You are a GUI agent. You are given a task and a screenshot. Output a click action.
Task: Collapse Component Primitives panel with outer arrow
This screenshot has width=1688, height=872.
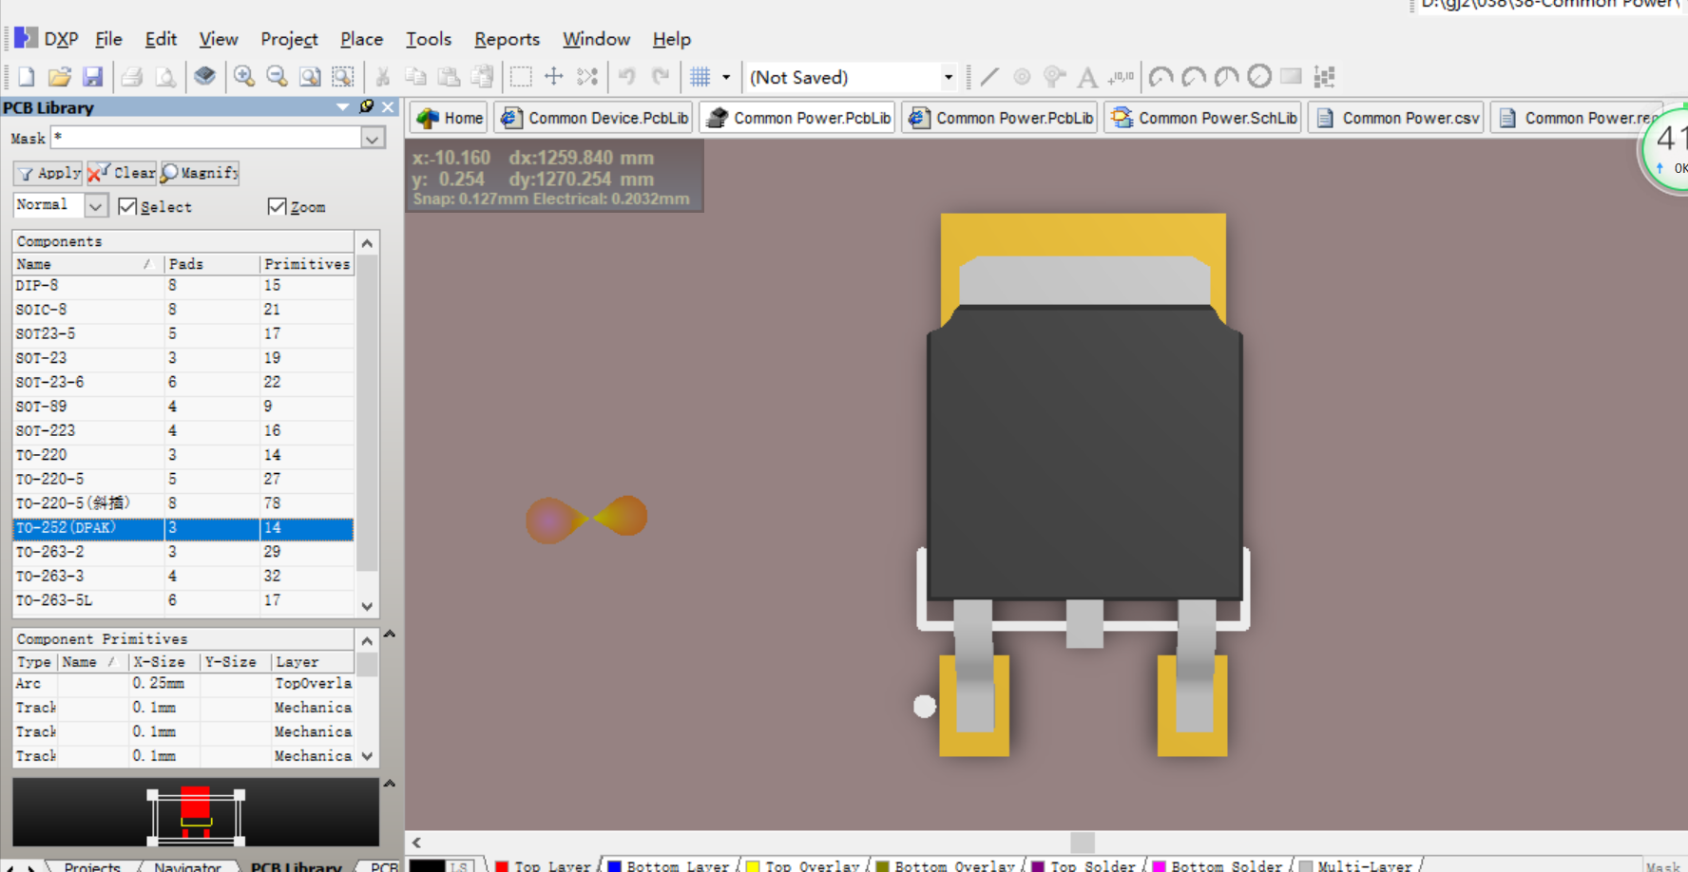389,634
